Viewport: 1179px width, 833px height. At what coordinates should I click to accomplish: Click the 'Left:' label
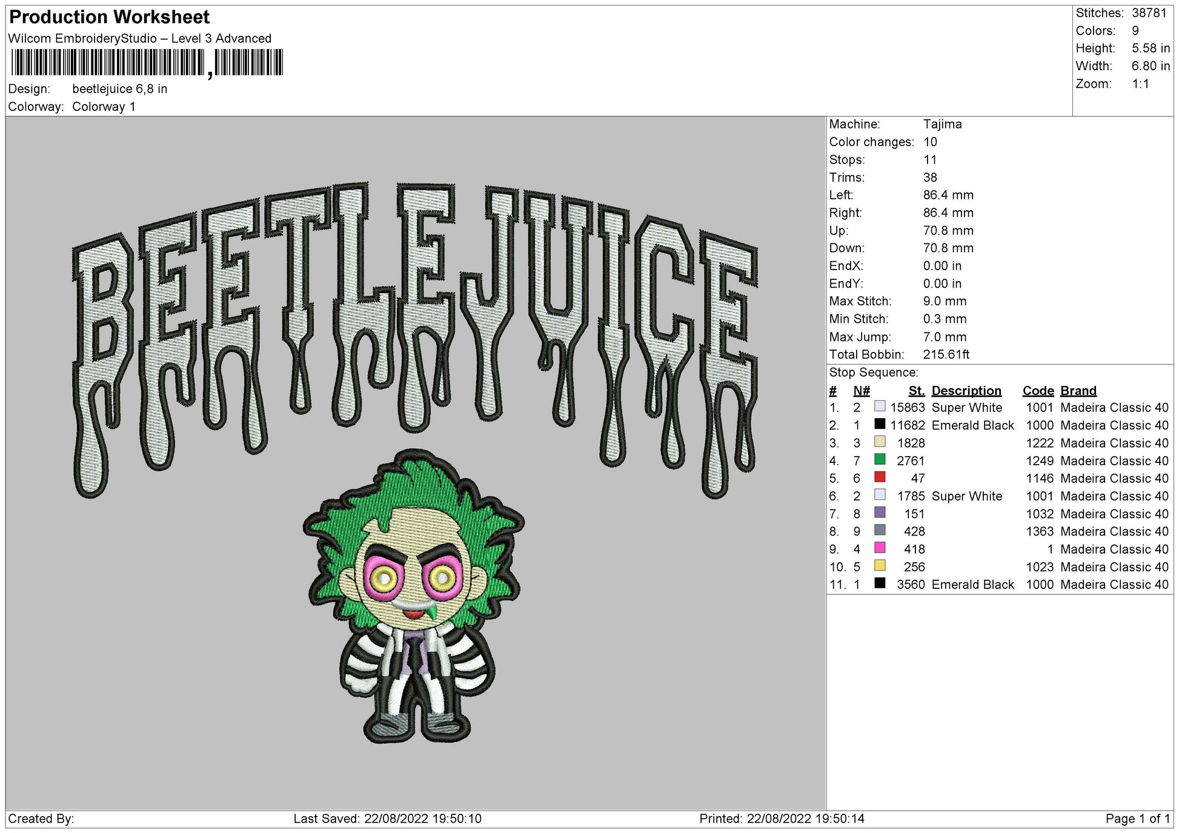[842, 195]
